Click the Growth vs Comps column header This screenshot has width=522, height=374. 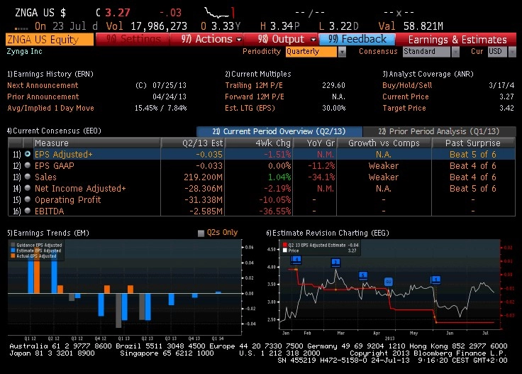(x=384, y=143)
